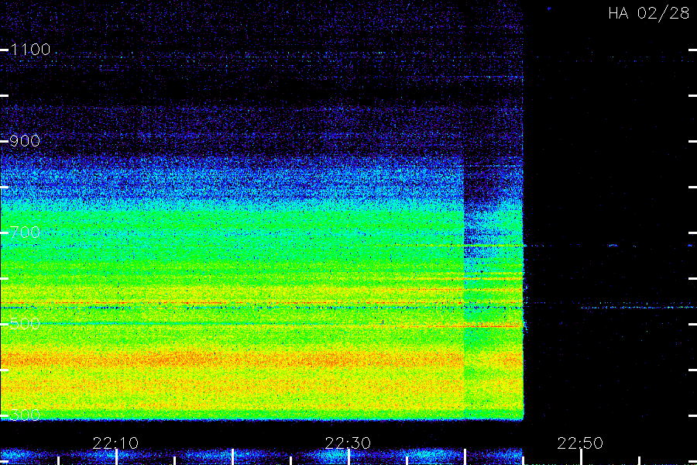697x465 pixels.
Task: Click the 500 frequency axis label
Action: tap(25, 323)
